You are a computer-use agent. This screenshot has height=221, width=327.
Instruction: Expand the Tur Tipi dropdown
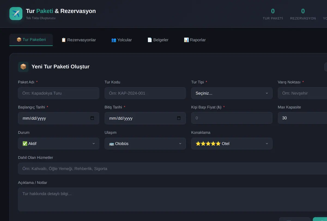point(232,93)
